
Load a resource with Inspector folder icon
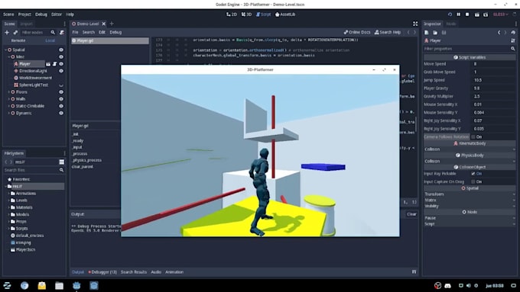pos(435,33)
